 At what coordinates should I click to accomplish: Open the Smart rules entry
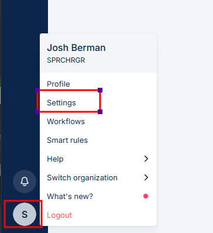67,140
